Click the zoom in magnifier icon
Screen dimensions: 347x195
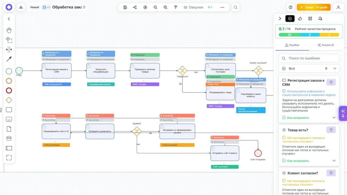tap(165, 7)
